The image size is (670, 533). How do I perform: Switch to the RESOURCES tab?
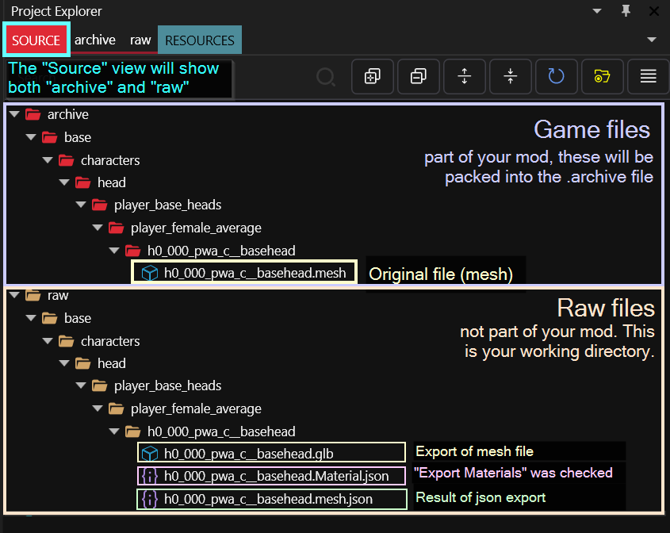(x=200, y=40)
